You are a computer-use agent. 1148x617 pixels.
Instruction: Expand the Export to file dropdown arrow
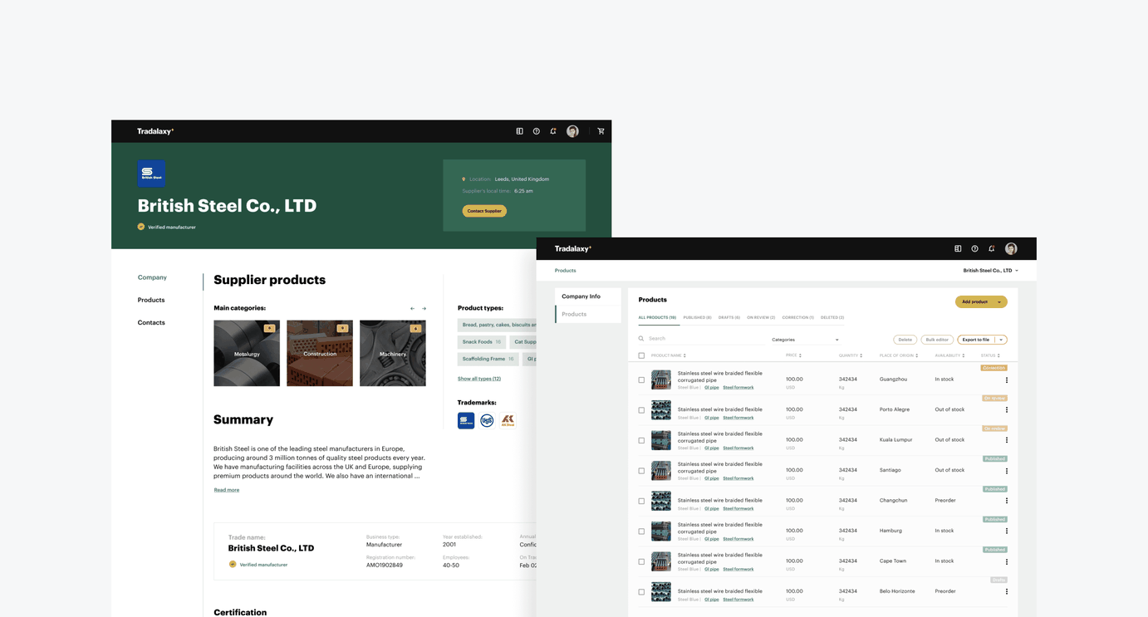[x=1001, y=340]
